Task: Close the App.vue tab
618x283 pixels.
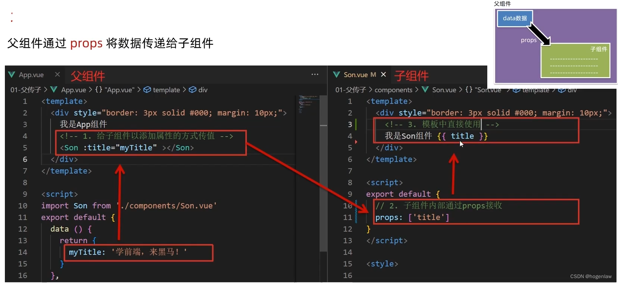Action: point(57,74)
